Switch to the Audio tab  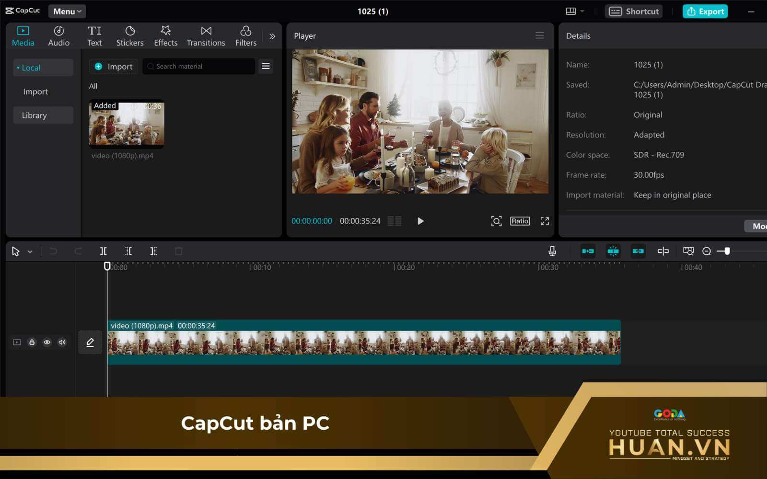pyautogui.click(x=58, y=36)
